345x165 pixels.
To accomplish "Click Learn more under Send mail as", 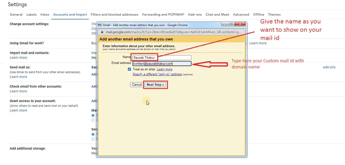I will coord(18,77).
